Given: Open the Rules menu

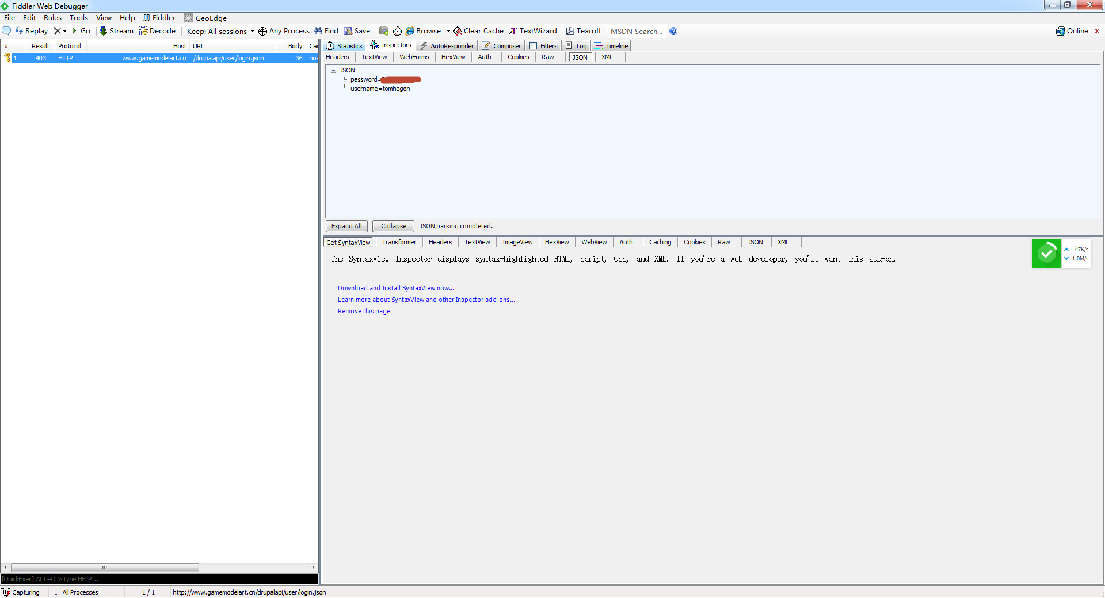Looking at the screenshot, I should click(x=52, y=18).
